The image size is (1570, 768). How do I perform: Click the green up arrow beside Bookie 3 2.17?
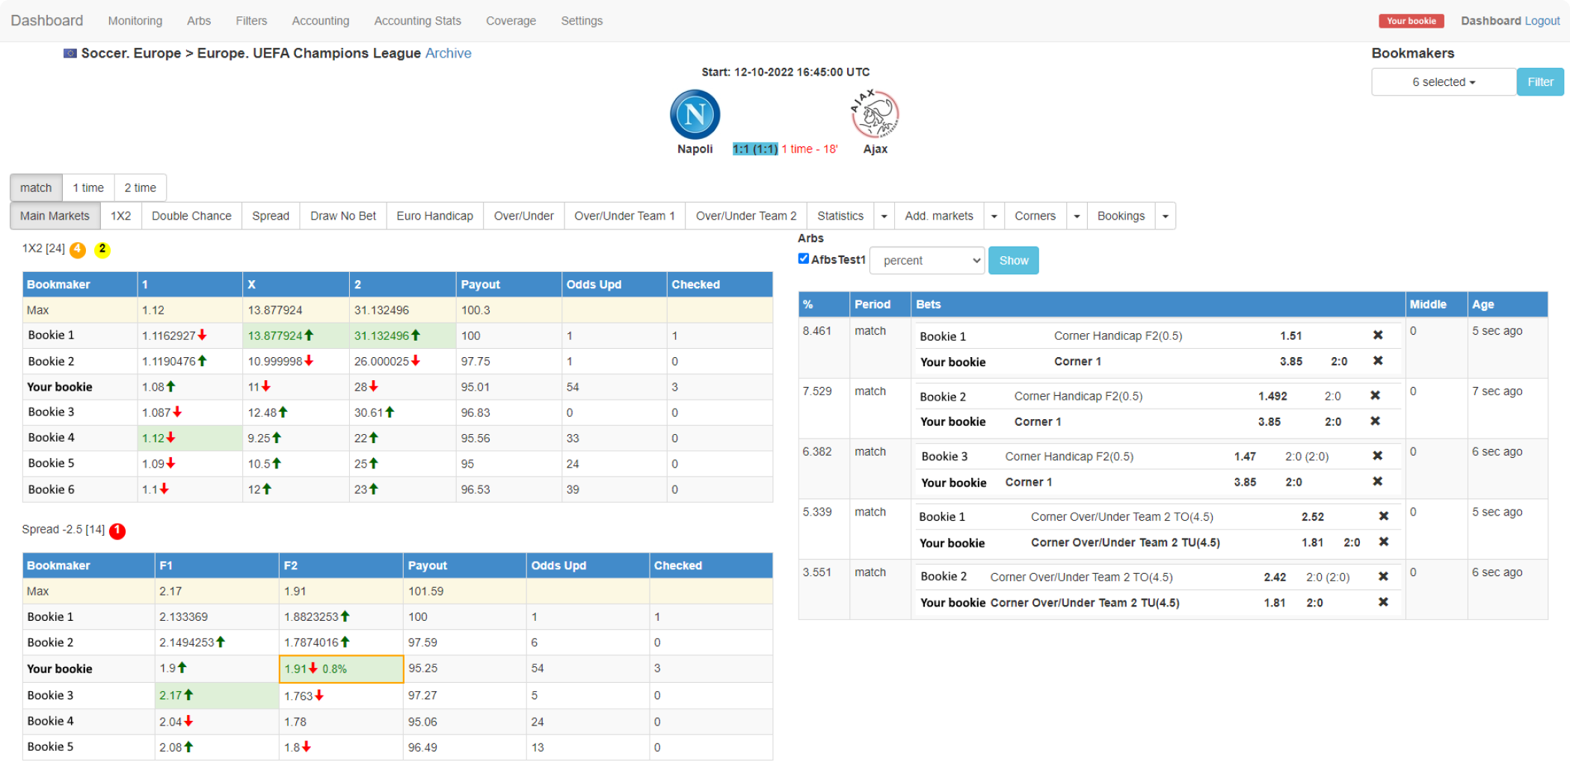[x=188, y=695]
